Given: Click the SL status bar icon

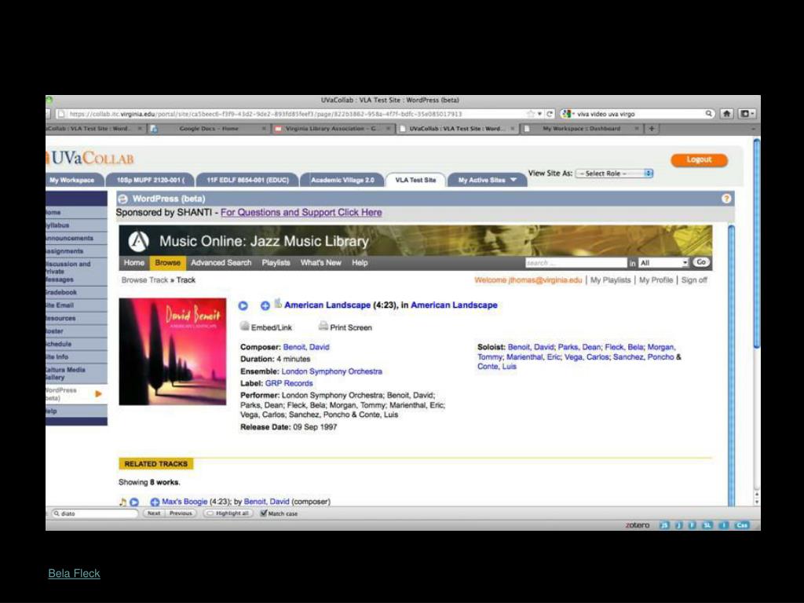Looking at the screenshot, I should [x=707, y=525].
